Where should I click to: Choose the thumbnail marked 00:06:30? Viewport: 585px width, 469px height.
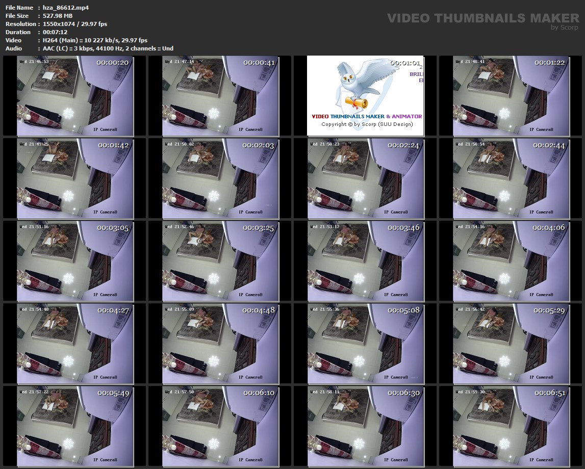click(x=366, y=427)
